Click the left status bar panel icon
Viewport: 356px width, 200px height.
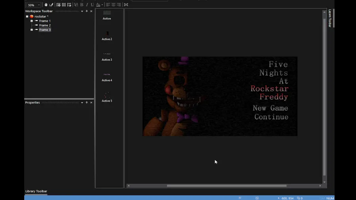[240, 198]
